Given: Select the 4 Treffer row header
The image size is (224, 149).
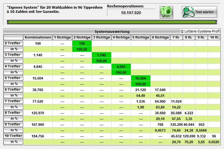Looking at the screenshot, I should coord(13,66).
